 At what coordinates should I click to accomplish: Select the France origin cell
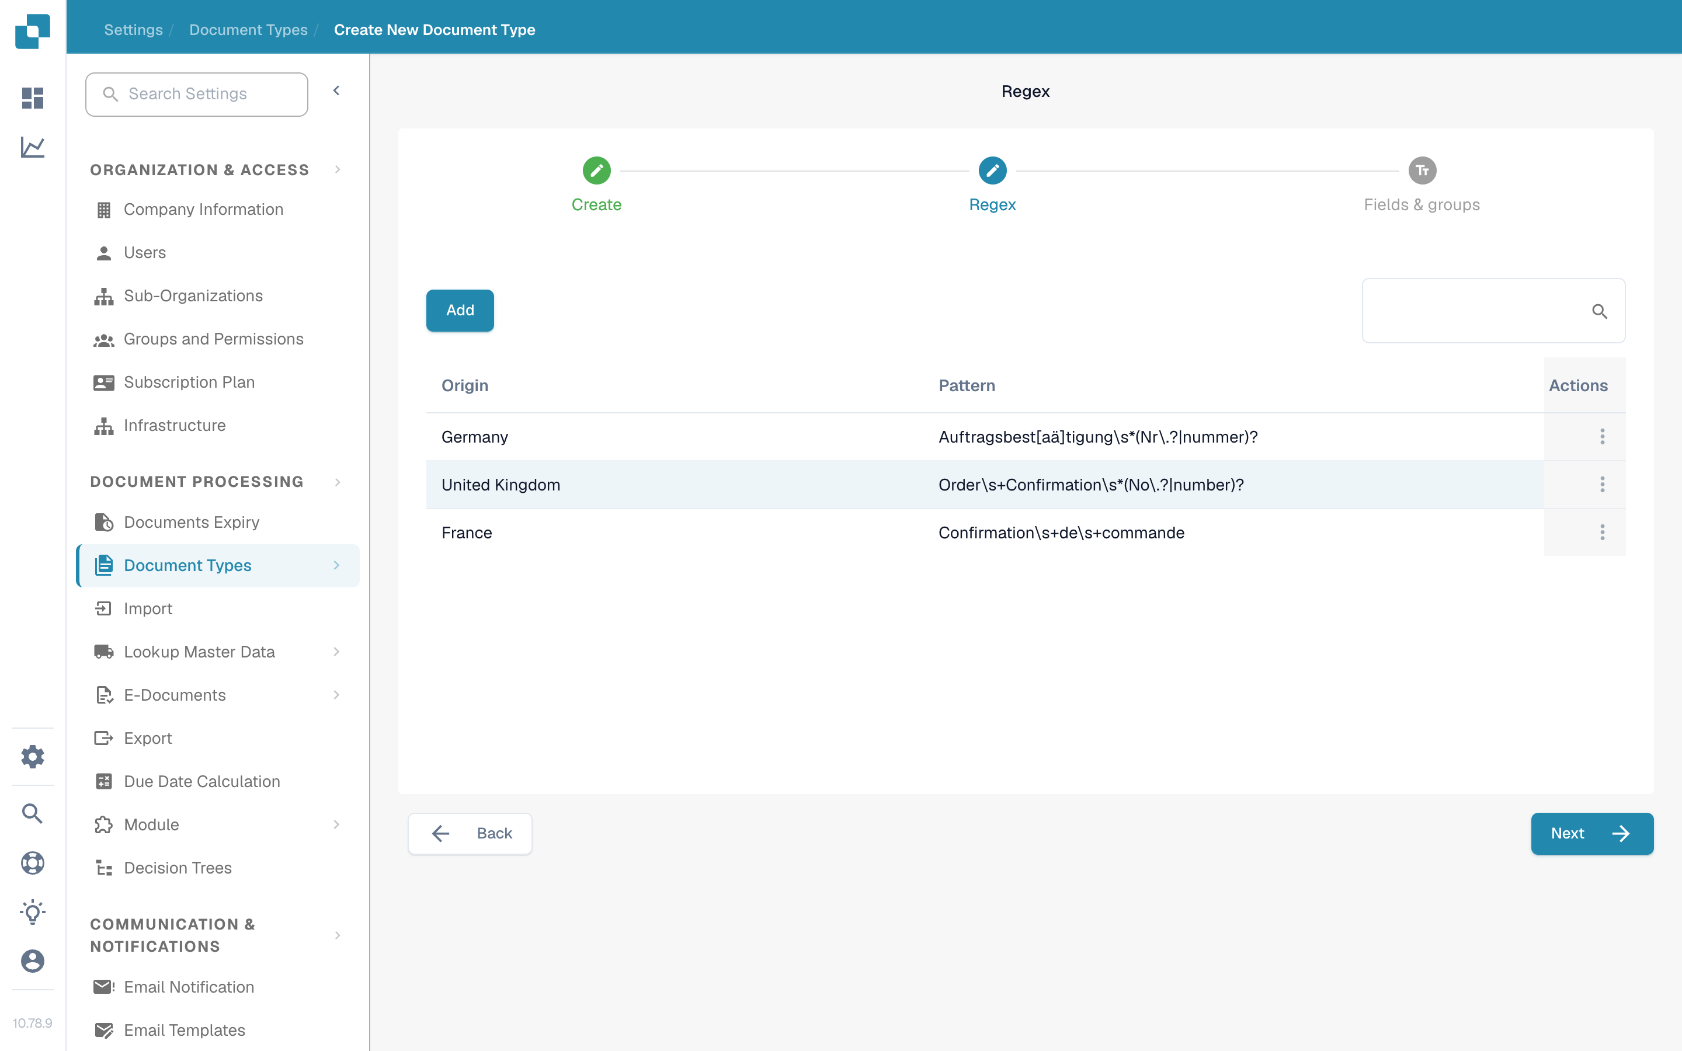coord(467,533)
